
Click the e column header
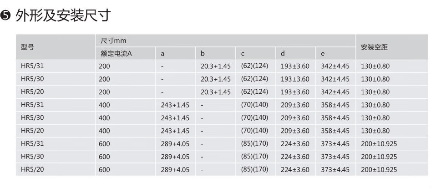point(323,53)
